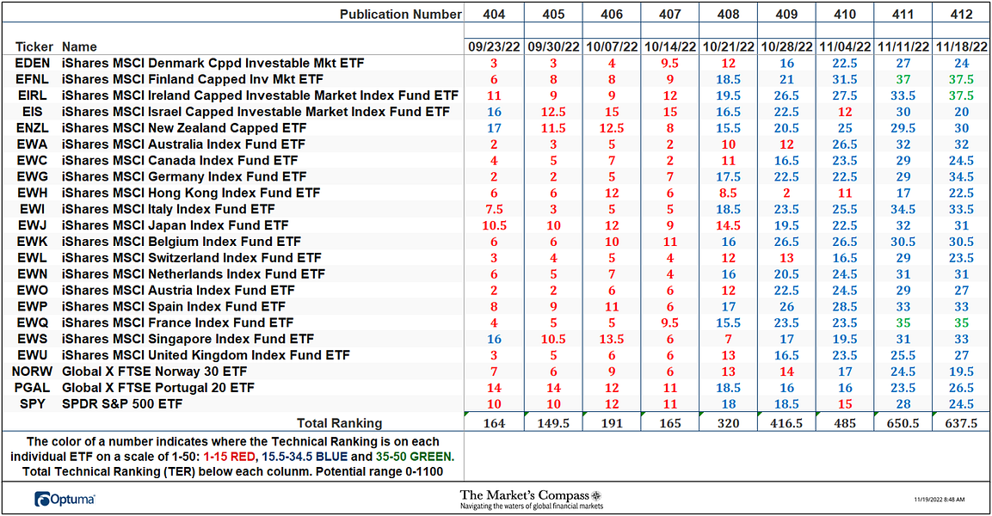This screenshot has width=992, height=516.
Task: Click 'Navigating the waters of global financial markets' tagline
Action: [x=532, y=507]
